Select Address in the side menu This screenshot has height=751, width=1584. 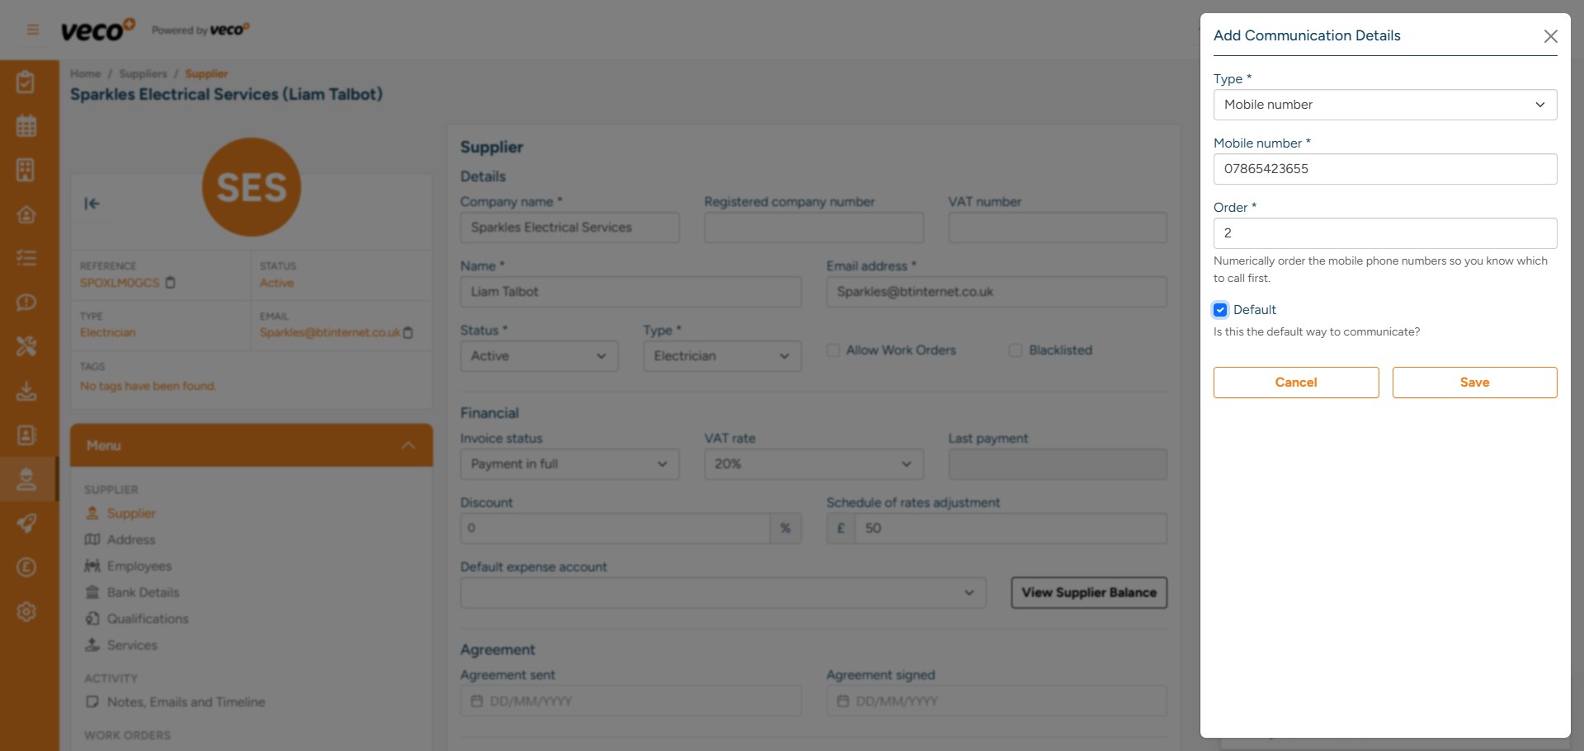coord(131,540)
